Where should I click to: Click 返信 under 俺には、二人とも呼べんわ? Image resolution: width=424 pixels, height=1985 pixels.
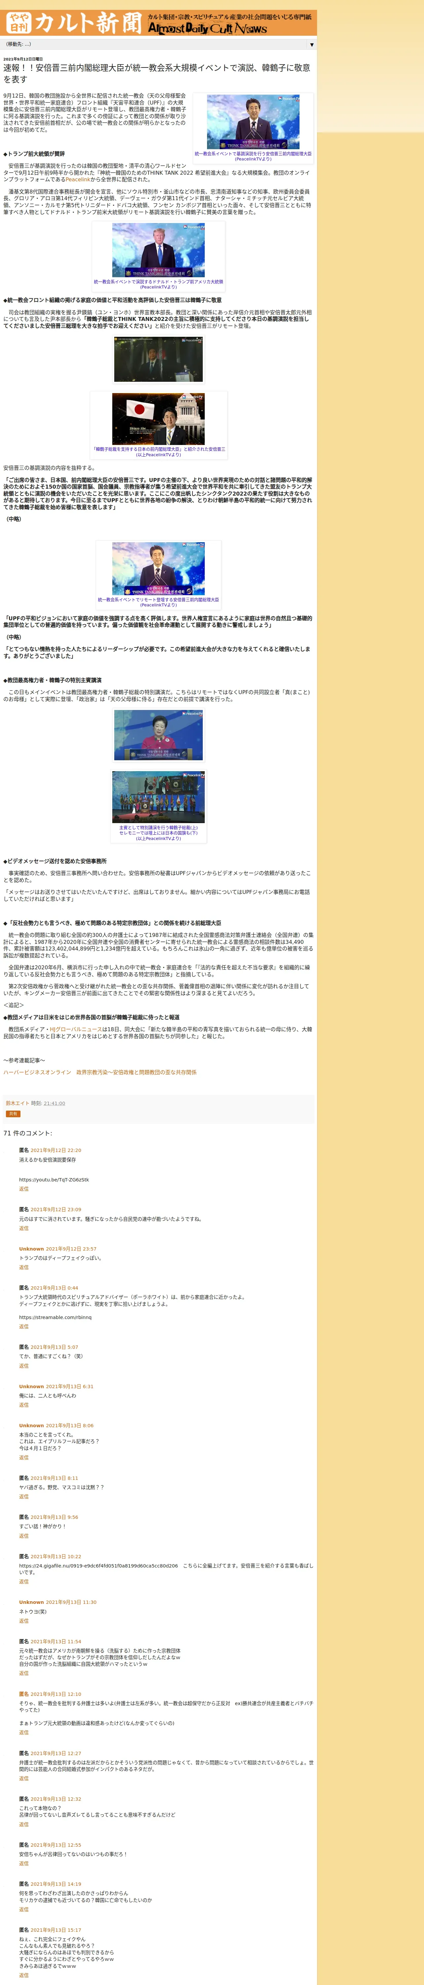(x=24, y=1405)
